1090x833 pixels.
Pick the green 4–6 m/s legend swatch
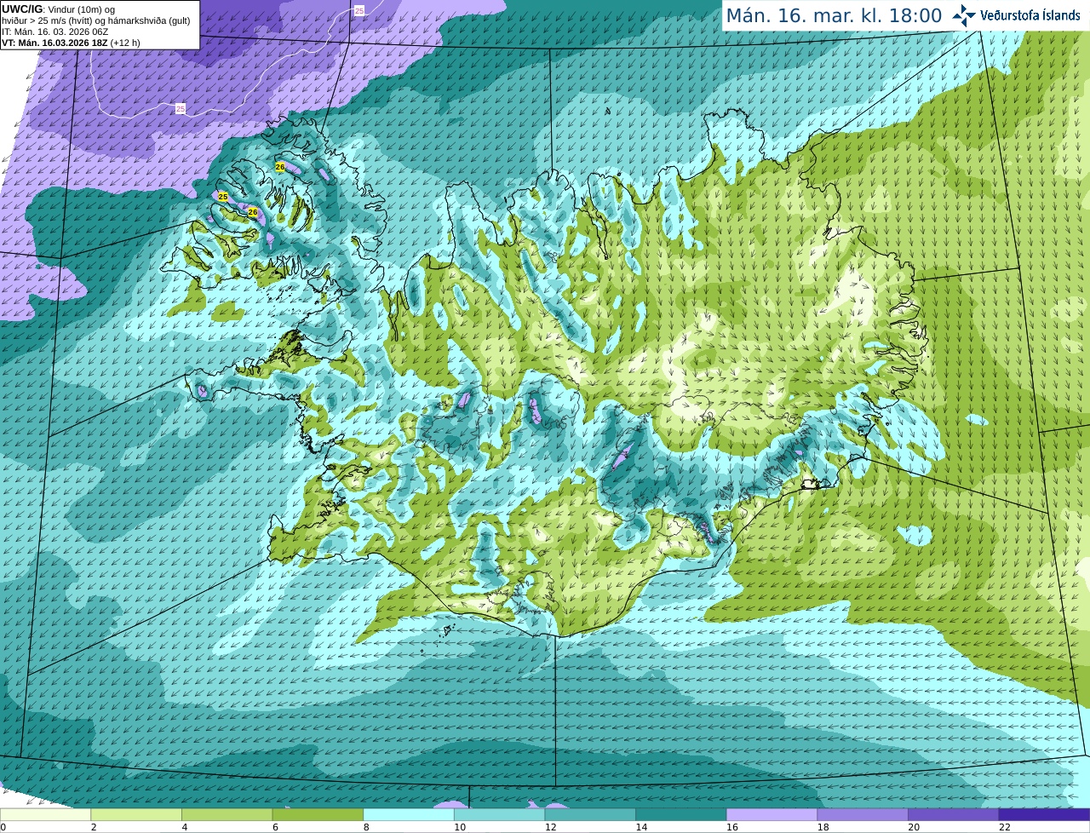click(227, 814)
